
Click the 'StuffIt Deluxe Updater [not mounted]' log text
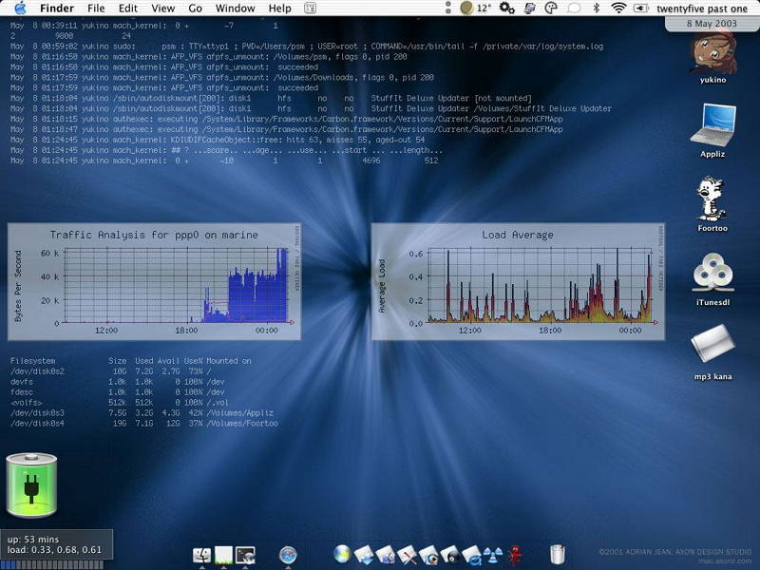click(451, 98)
